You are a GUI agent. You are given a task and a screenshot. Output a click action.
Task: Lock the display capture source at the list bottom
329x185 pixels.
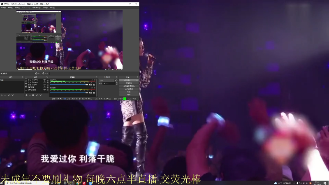(47, 90)
